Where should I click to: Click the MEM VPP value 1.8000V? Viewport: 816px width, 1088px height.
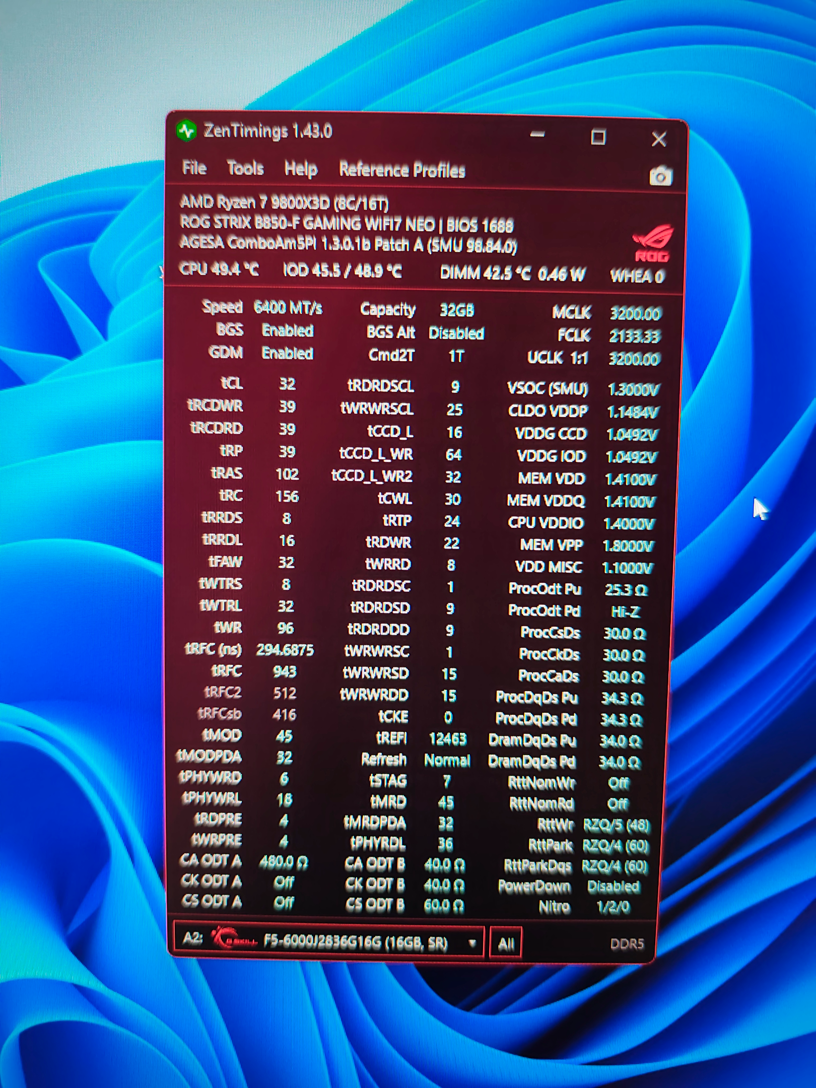628,546
